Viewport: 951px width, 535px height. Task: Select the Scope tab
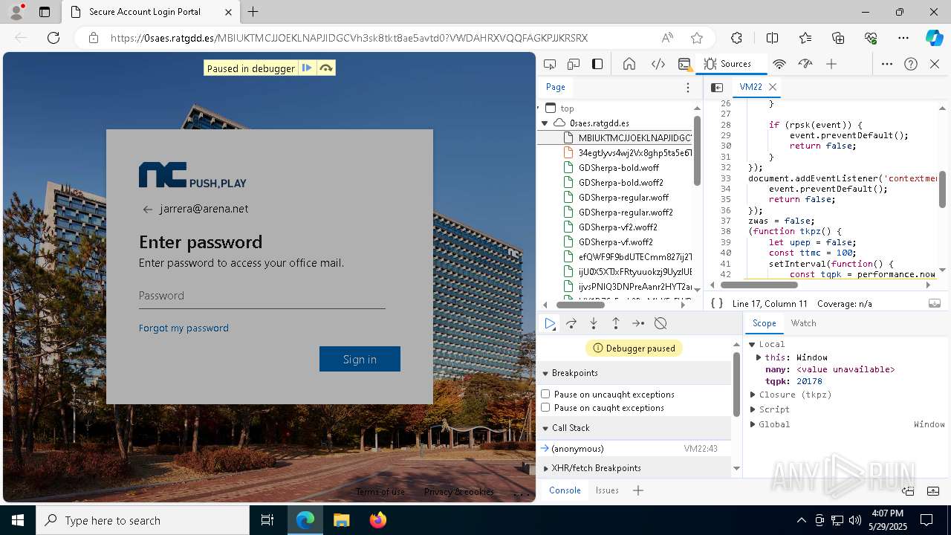pyautogui.click(x=764, y=323)
